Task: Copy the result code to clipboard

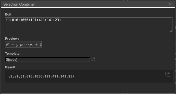Action: pos(168,74)
